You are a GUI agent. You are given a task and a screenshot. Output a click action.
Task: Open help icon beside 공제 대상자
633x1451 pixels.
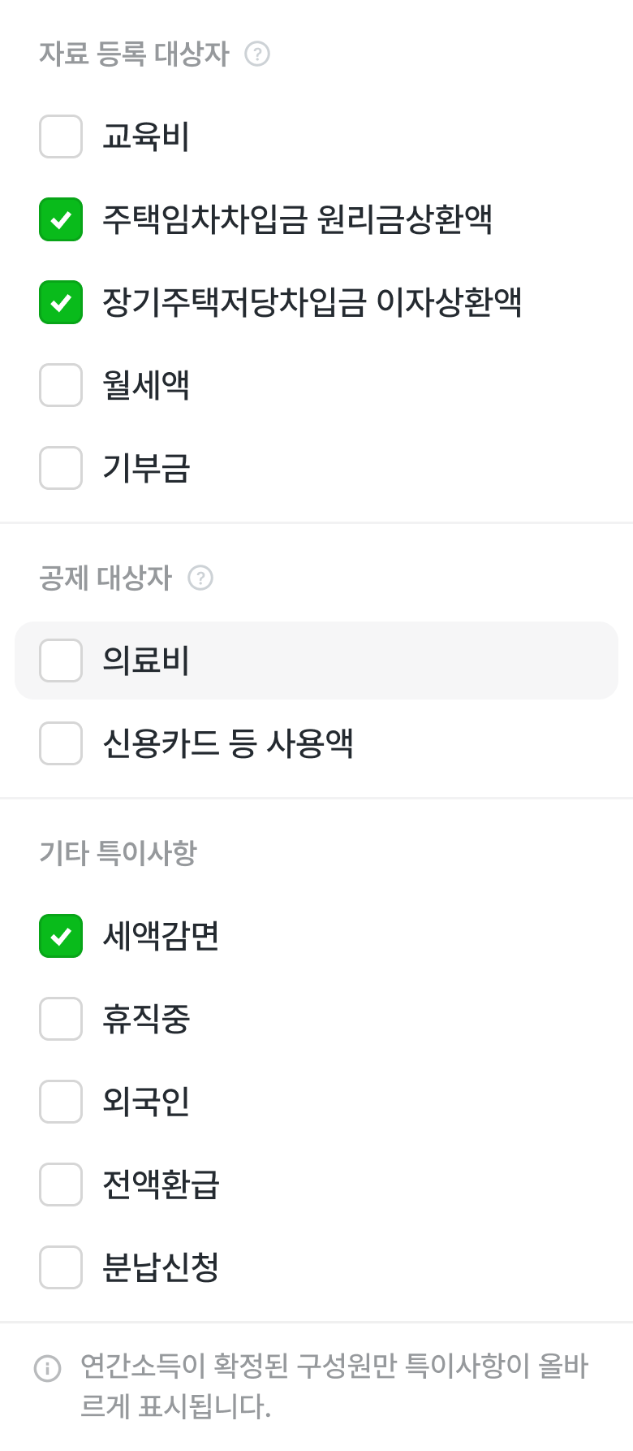tap(200, 578)
